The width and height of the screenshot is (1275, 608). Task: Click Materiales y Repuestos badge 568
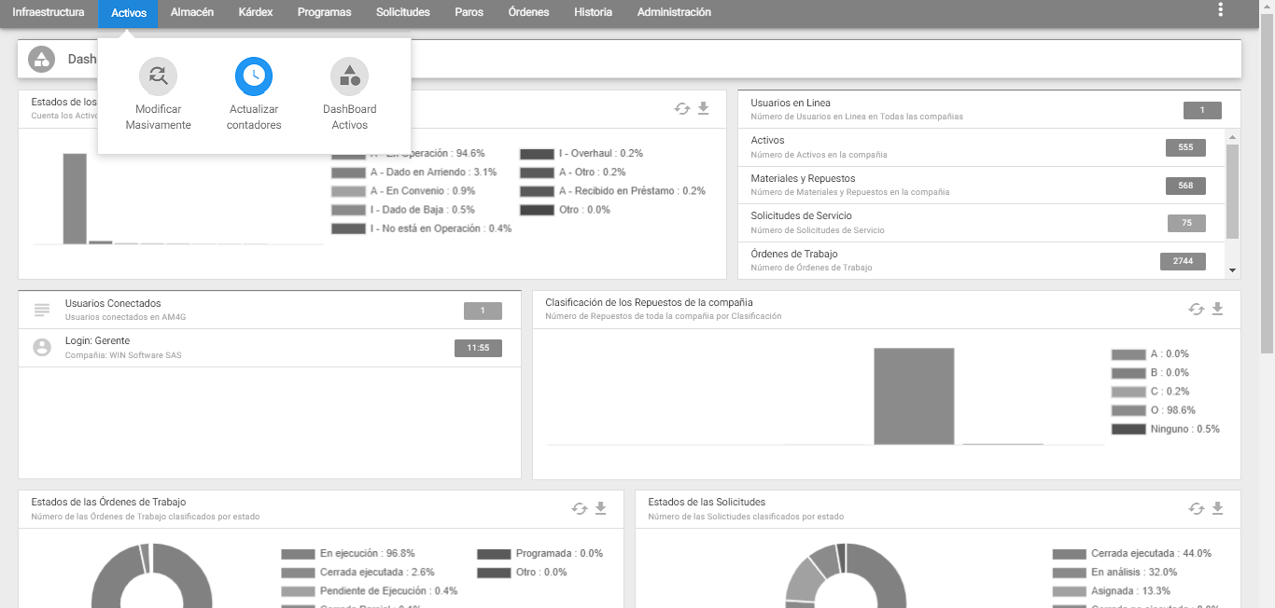[1185, 186]
